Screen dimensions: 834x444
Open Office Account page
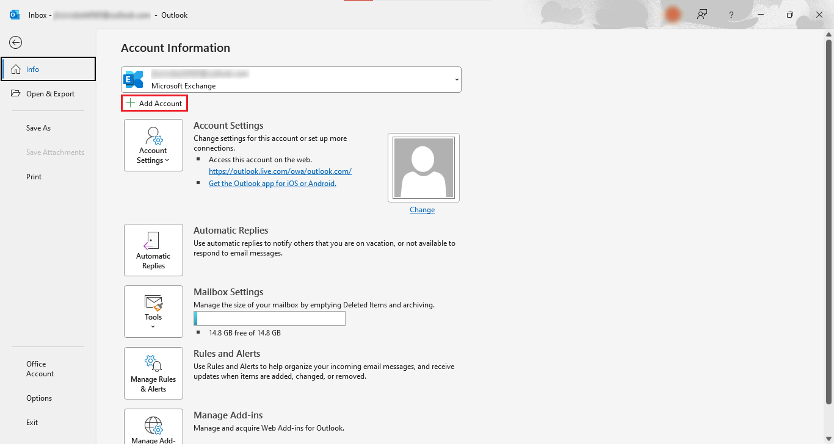40,369
